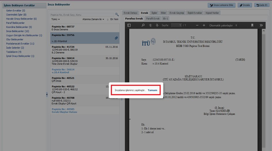Open the Tümü filter dropdown
The height and width of the screenshot is (151, 272).
56,19
